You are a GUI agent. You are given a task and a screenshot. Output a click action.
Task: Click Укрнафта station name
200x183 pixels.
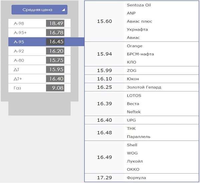point(137,30)
